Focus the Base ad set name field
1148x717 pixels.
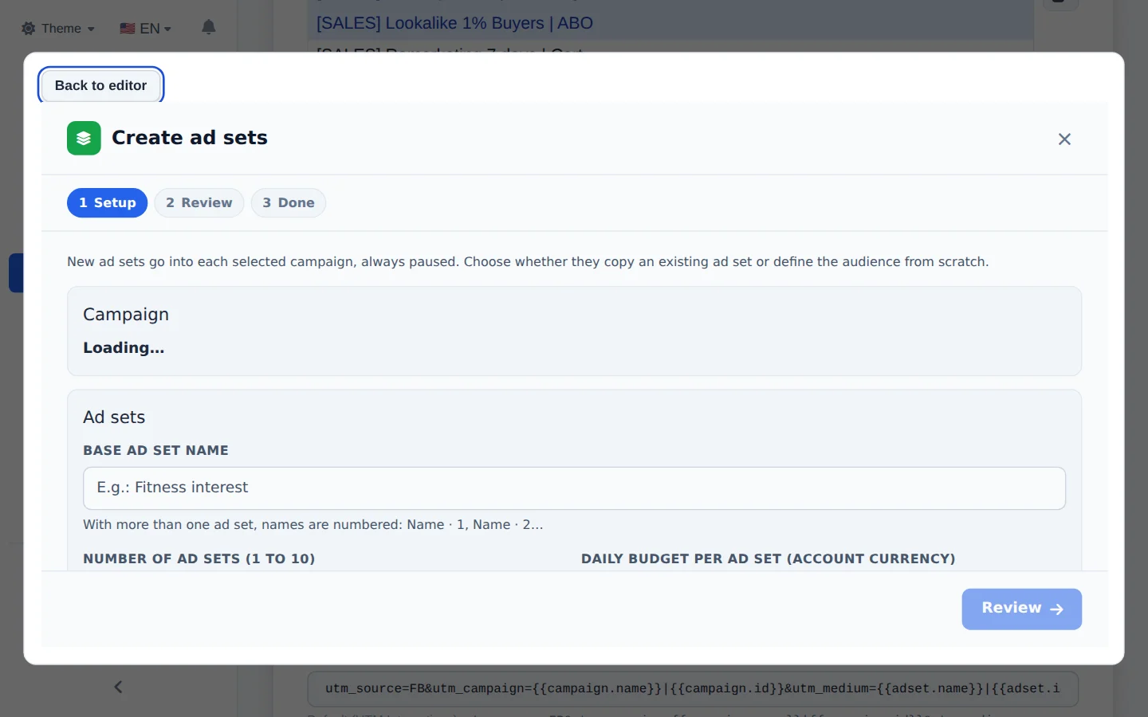[x=574, y=488]
